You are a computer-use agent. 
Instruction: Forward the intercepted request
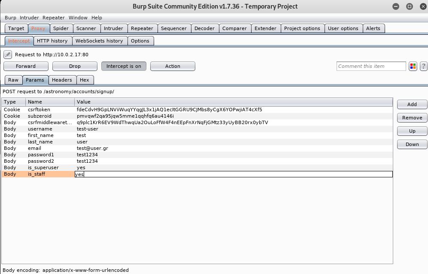[26, 66]
